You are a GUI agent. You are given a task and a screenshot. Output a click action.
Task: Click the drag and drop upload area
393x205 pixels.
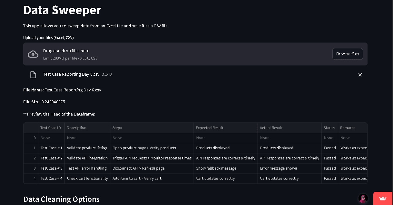tap(195, 54)
